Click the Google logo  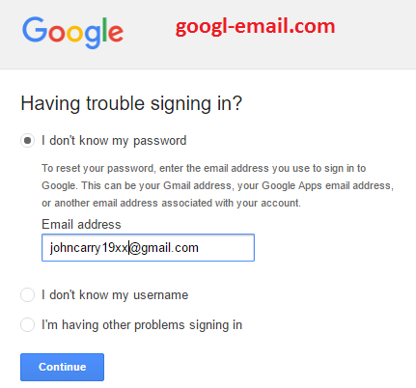click(x=72, y=33)
